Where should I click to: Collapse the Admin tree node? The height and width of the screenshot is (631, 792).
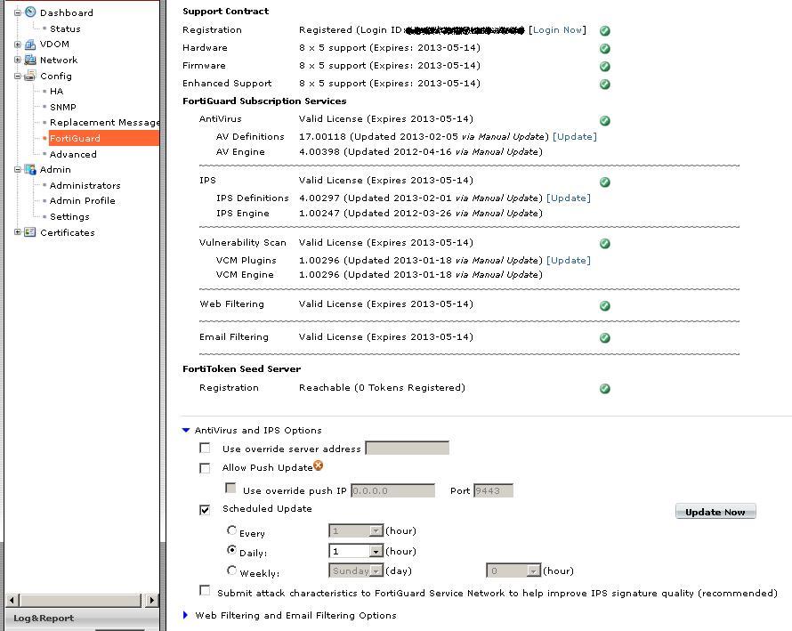pyautogui.click(x=18, y=170)
